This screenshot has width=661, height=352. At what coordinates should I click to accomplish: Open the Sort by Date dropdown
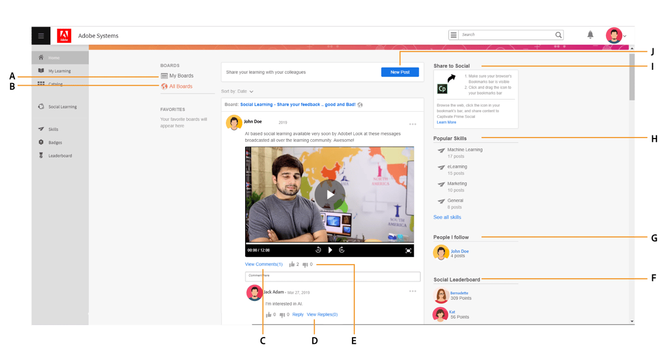(237, 91)
